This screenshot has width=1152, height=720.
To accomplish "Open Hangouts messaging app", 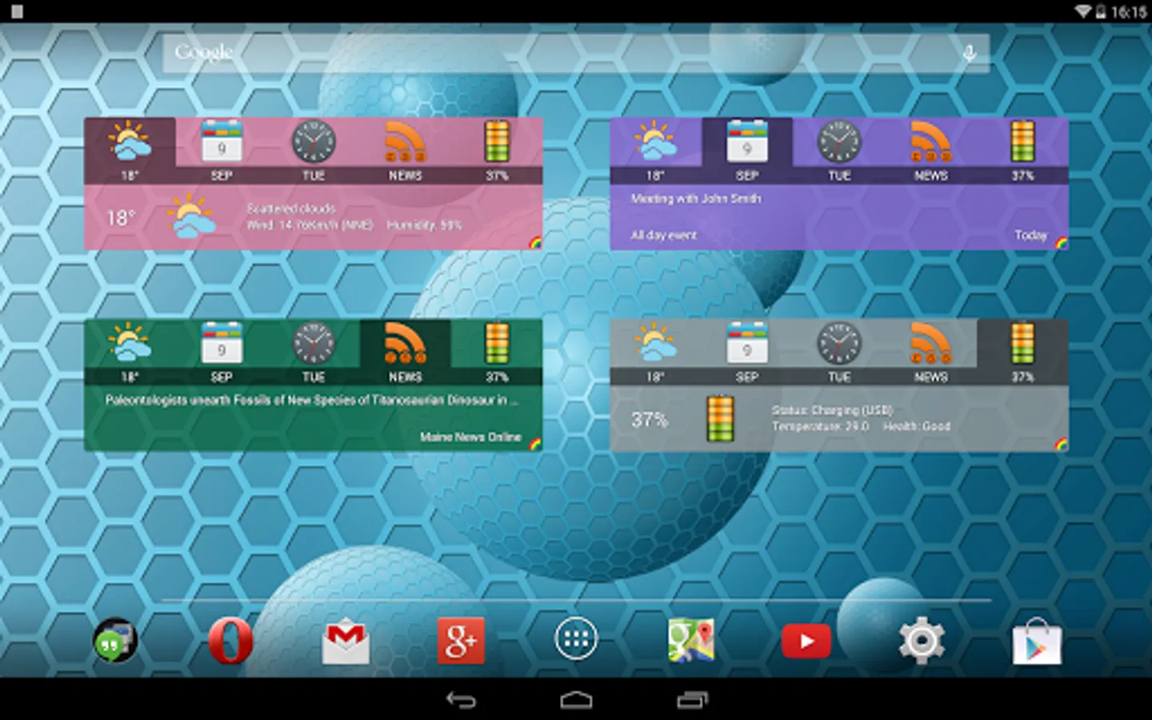I will click(x=115, y=641).
